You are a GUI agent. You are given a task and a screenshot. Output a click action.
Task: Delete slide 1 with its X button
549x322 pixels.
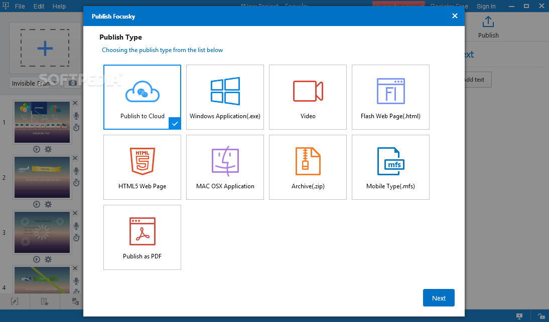pos(75,103)
